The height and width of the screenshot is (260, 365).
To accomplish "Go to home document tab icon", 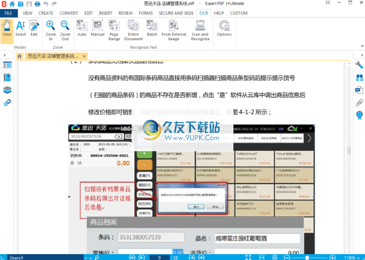I will 19,56.
